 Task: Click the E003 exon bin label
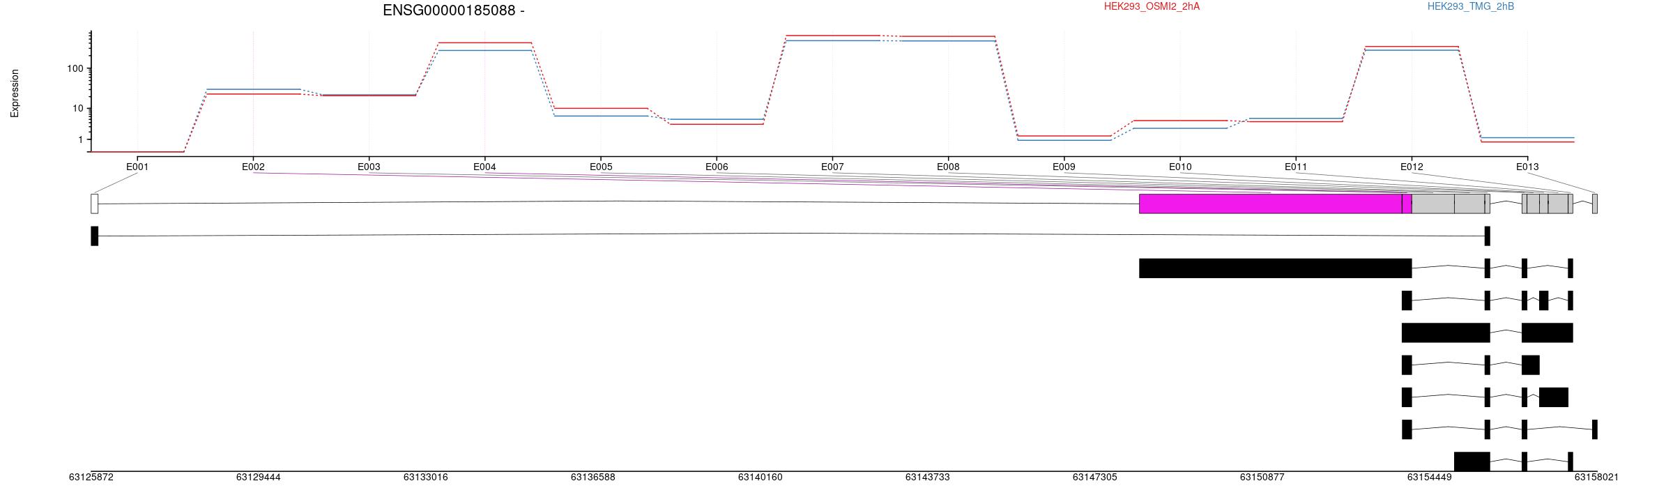pos(369,167)
